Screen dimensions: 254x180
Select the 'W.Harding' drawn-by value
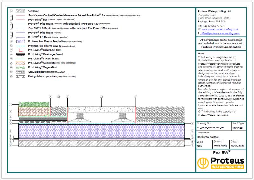[220, 146]
